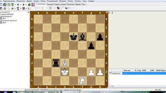The image size is (166, 93).
Task: Select the black king on e6
Action: click(x=74, y=37)
